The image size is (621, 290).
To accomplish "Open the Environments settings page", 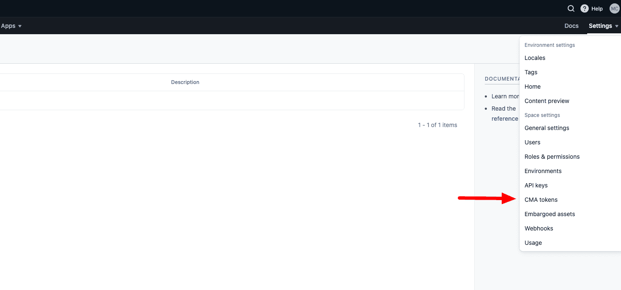I will pyautogui.click(x=543, y=171).
